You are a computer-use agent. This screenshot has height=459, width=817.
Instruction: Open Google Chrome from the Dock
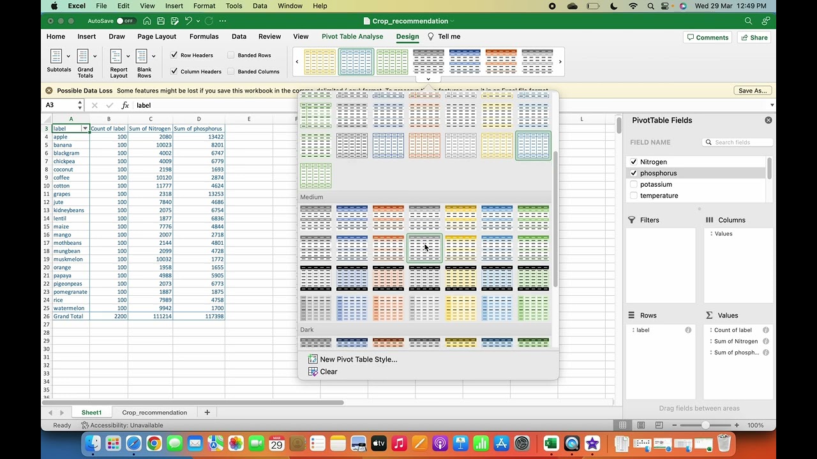[154, 443]
